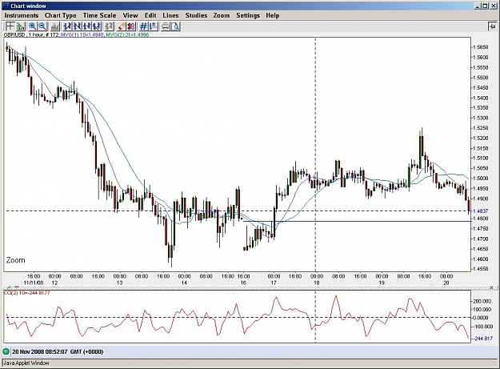Click the 'Zoom' text in the chart area

tap(15, 260)
